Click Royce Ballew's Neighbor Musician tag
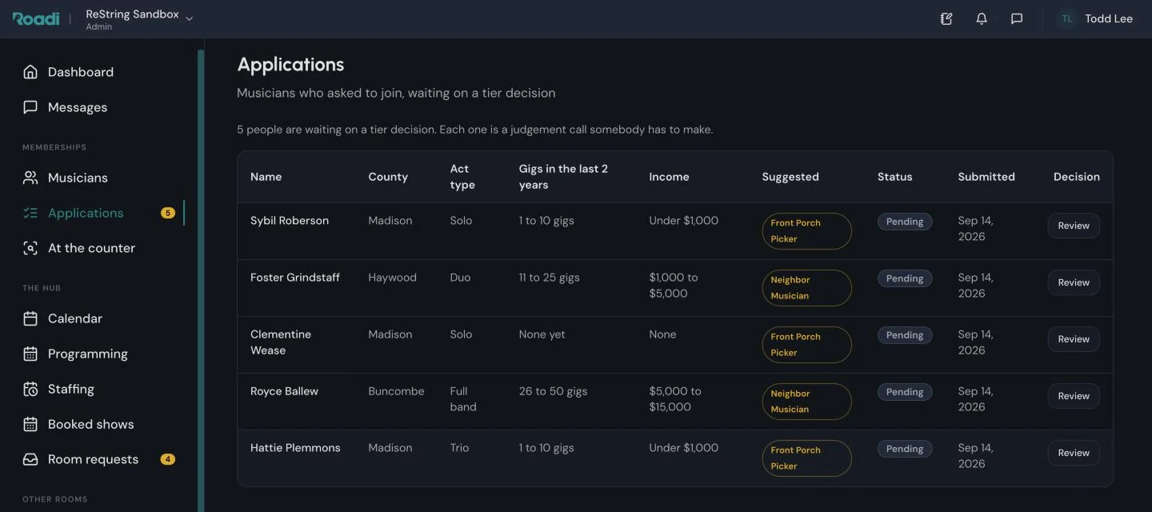The height and width of the screenshot is (512, 1152). click(806, 402)
